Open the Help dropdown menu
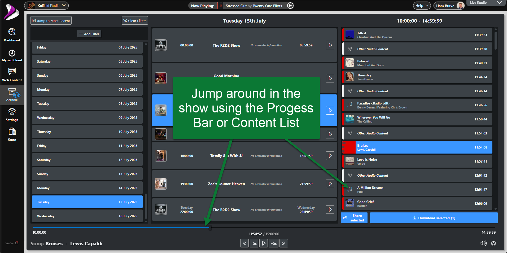This screenshot has width=507, height=253. pyautogui.click(x=422, y=6)
